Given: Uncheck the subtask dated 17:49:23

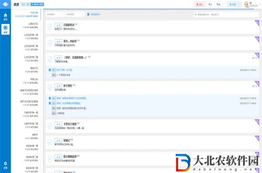Looking at the screenshot, I should coord(50,70).
